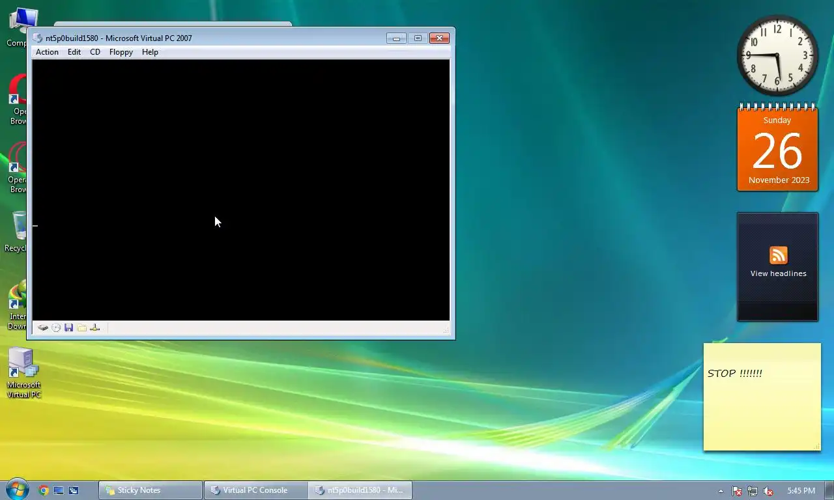Open the Help menu in Virtual PC

[x=150, y=52]
